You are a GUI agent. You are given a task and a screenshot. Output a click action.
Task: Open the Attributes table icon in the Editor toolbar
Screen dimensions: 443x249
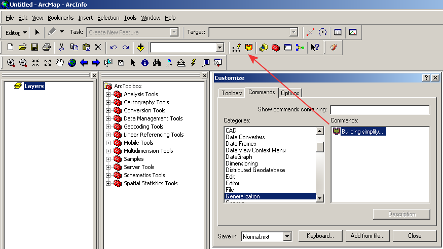(338, 32)
